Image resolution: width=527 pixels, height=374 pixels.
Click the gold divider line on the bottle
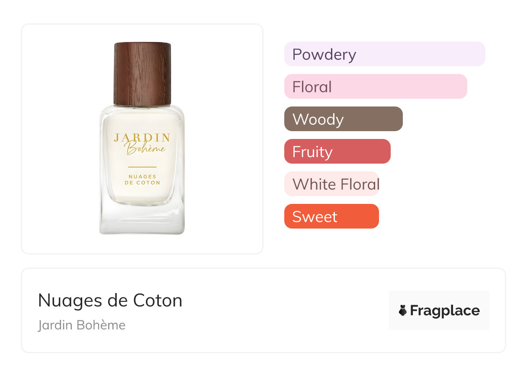click(142, 167)
